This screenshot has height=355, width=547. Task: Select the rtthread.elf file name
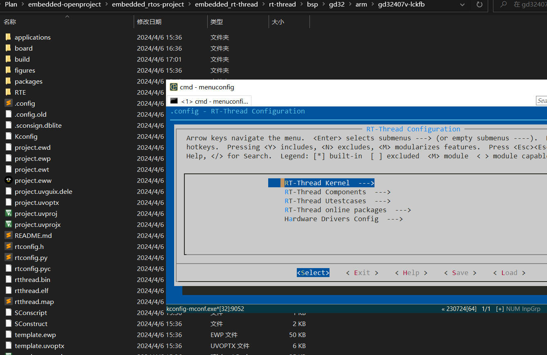coord(31,291)
